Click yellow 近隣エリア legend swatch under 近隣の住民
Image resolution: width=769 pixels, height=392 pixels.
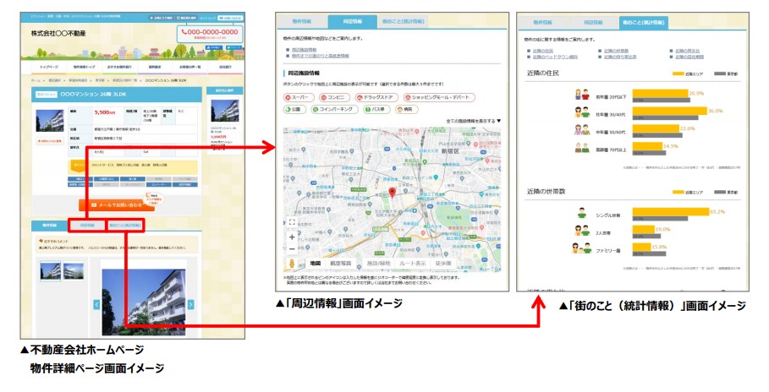click(x=678, y=73)
